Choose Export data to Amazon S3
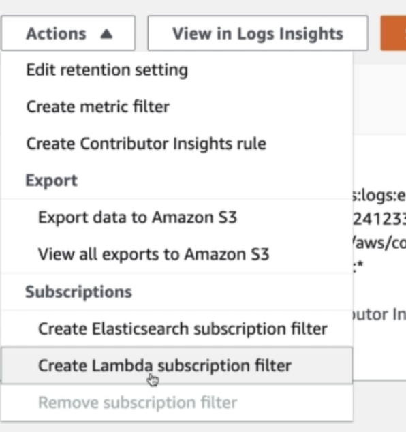406x432 pixels. 138,217
